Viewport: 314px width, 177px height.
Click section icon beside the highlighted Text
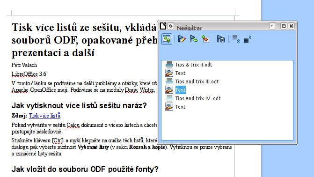tap(169, 90)
